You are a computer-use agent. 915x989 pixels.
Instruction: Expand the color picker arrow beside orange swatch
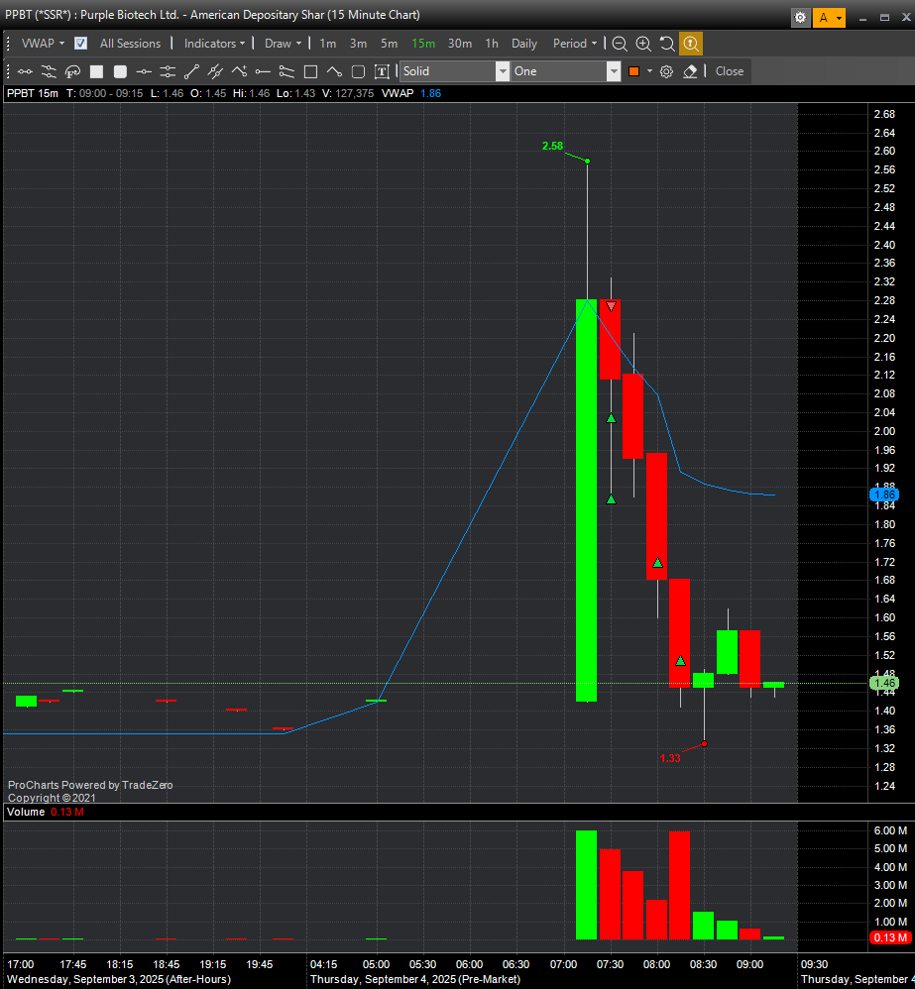(x=649, y=71)
